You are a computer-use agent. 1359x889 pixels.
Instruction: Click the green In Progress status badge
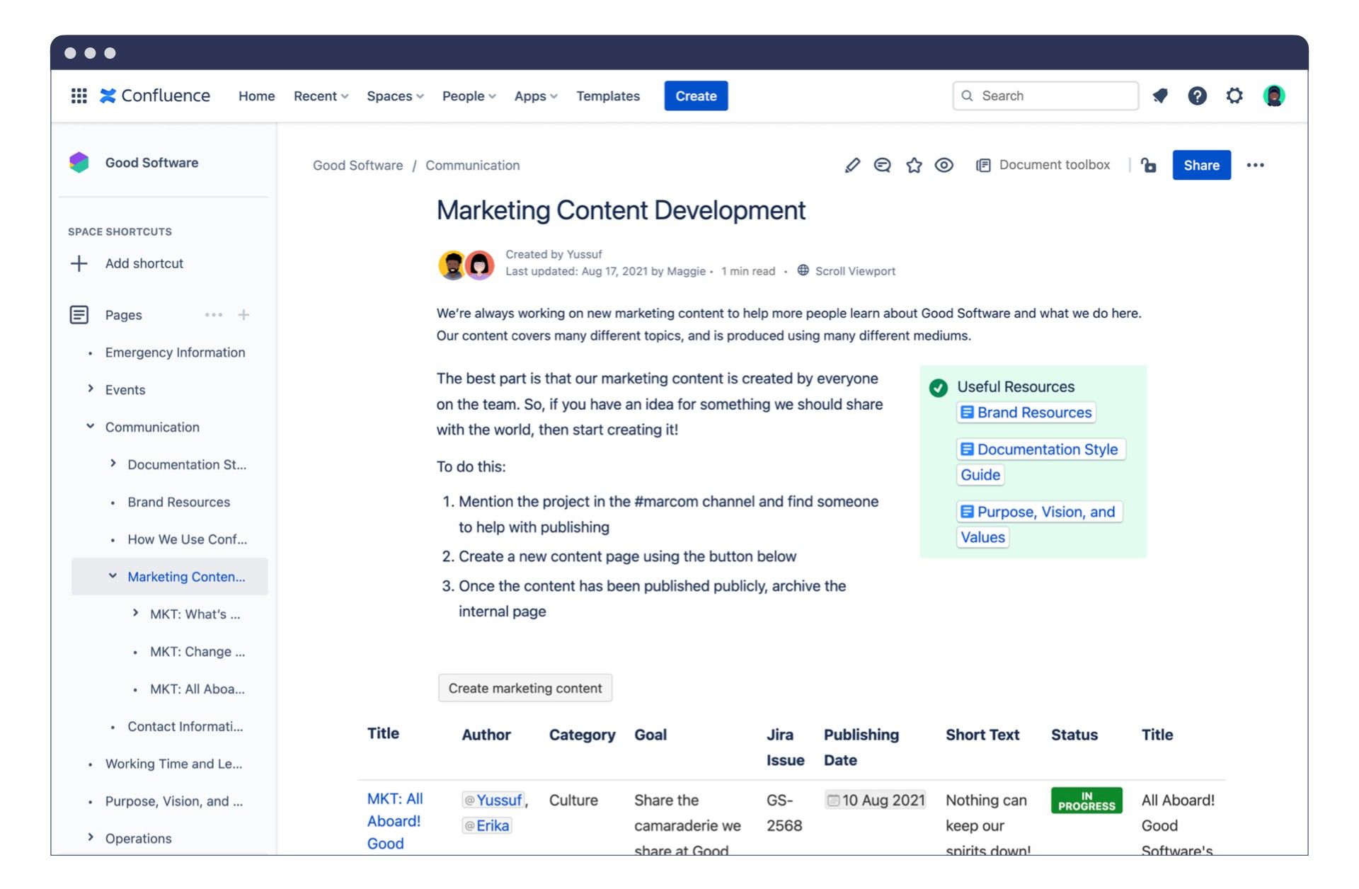[1086, 801]
